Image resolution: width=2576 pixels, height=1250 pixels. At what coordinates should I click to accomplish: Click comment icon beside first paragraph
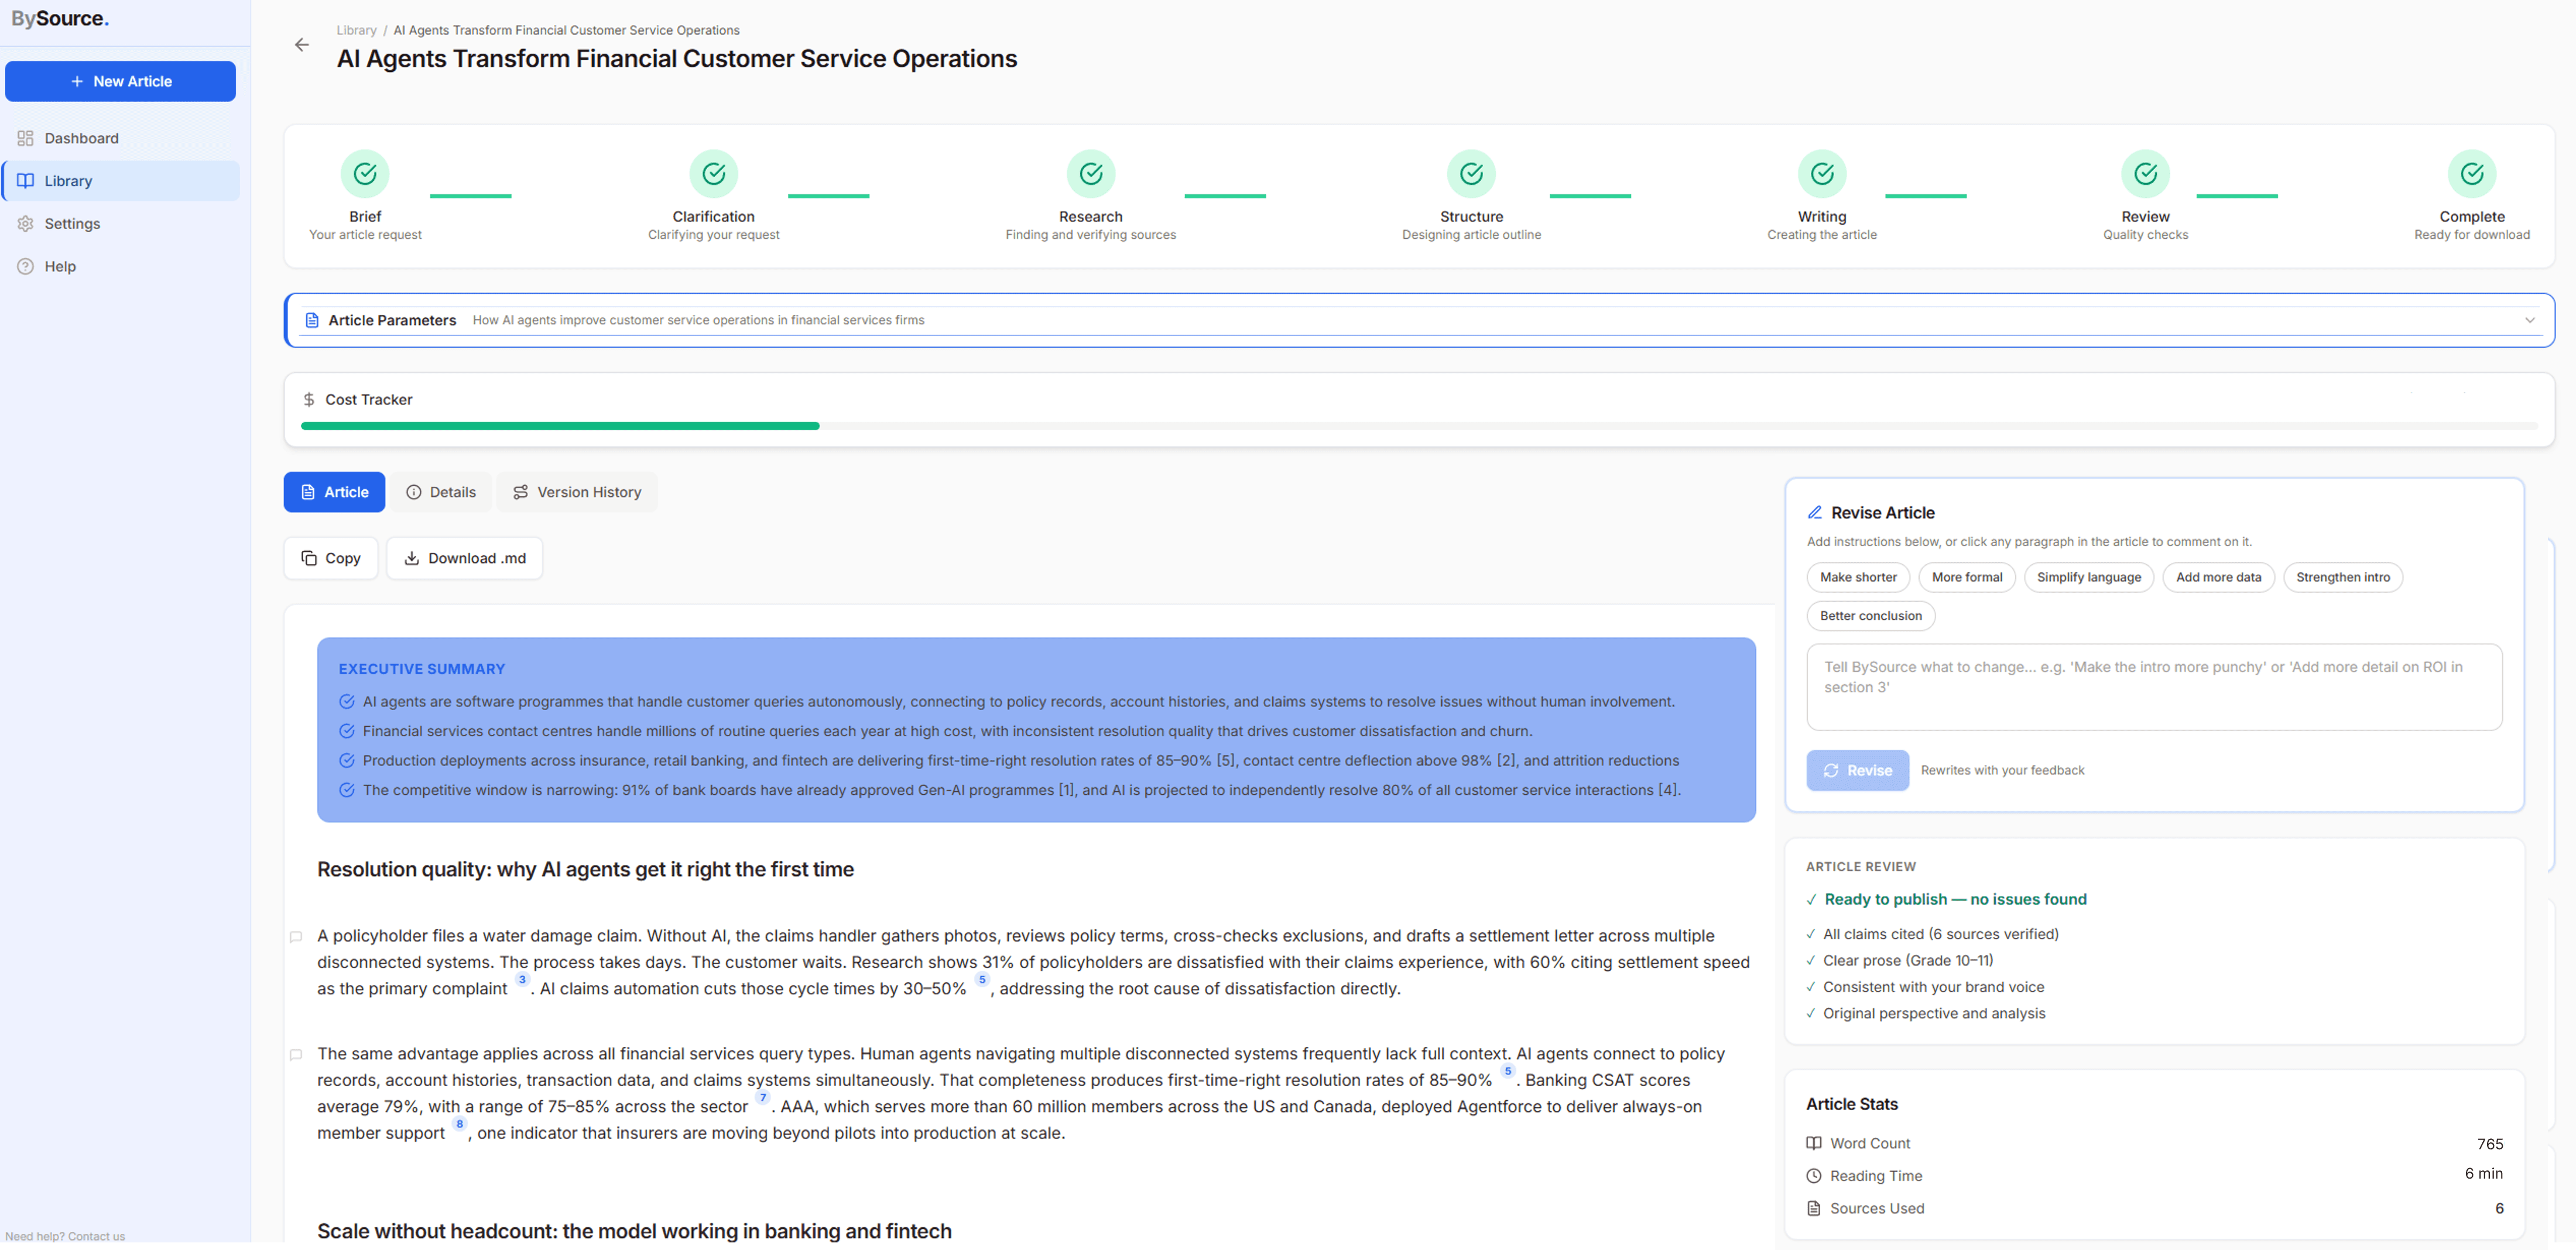pyautogui.click(x=296, y=936)
